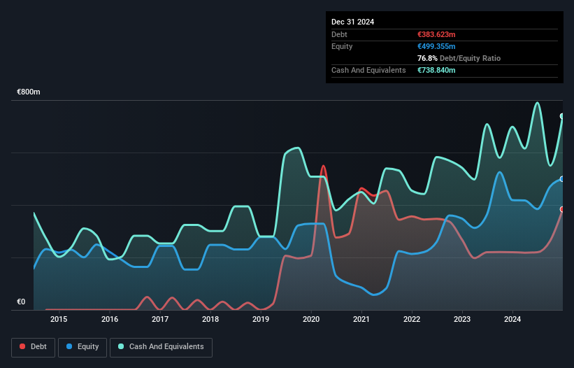Click the blue Equity legend dot

coord(69,346)
